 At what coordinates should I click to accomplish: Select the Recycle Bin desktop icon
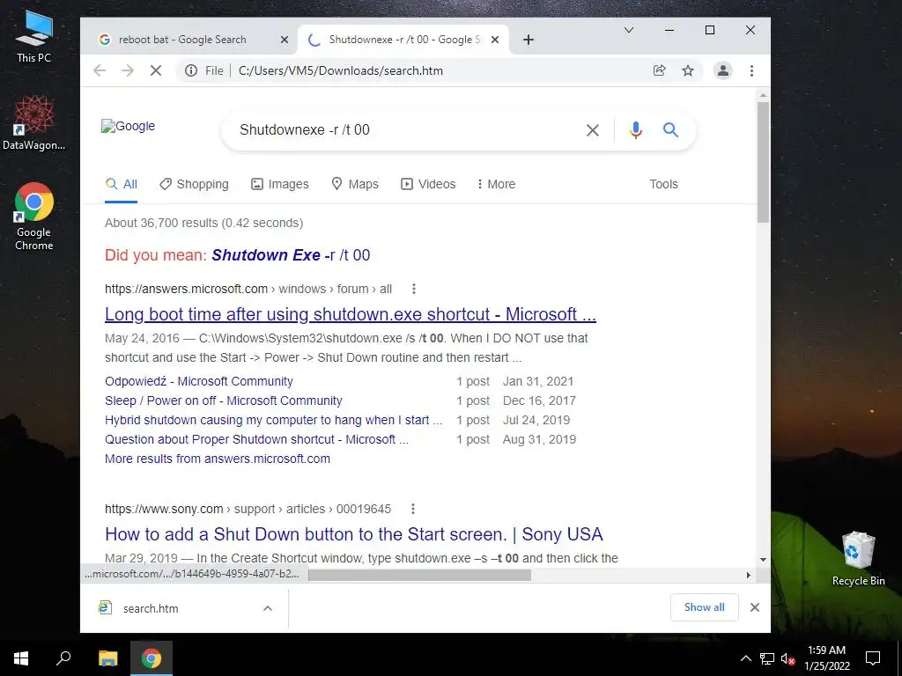[x=858, y=559]
